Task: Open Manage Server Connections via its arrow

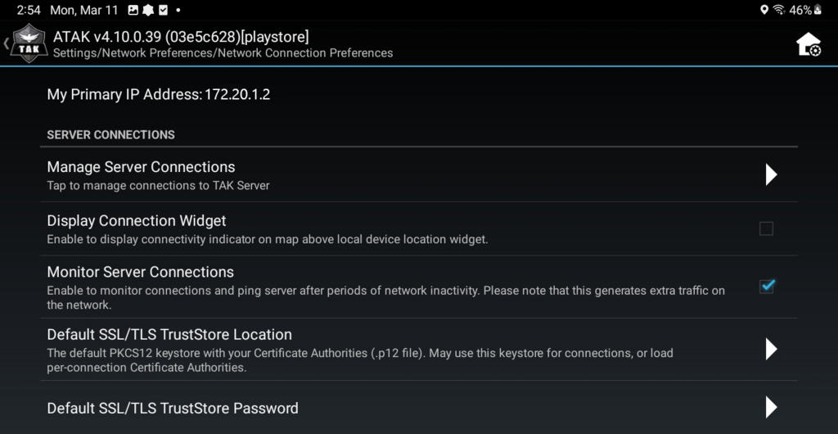Action: coord(771,174)
